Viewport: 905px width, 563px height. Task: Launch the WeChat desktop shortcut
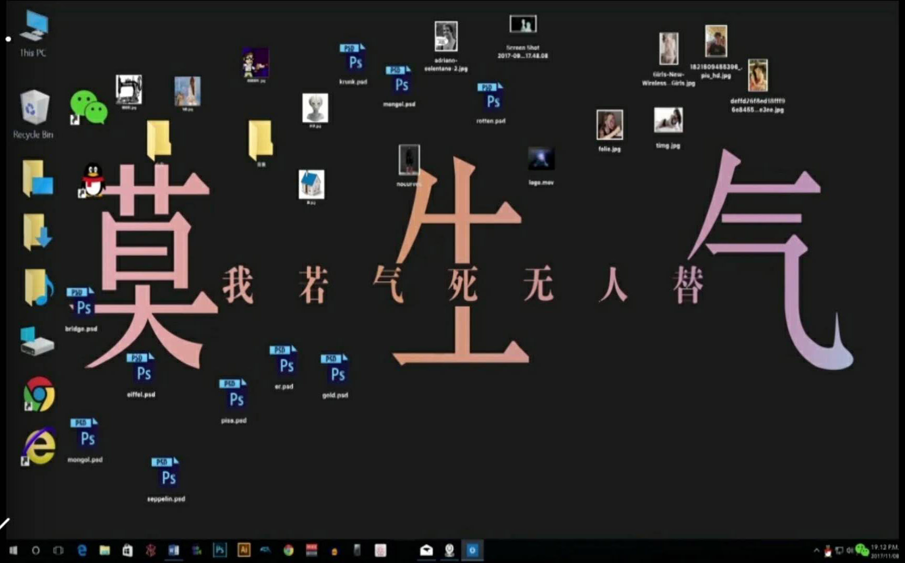tap(88, 108)
